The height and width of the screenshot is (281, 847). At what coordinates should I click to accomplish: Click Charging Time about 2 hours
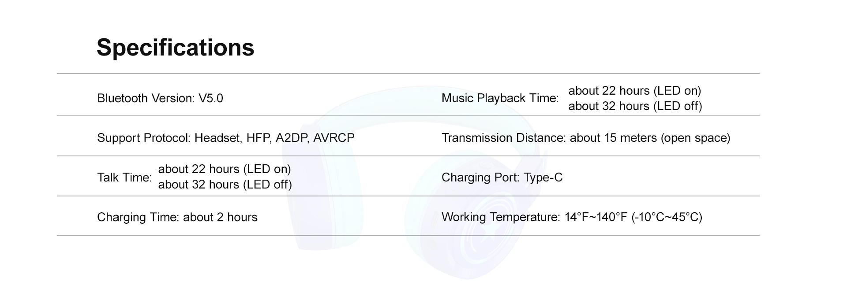(177, 217)
